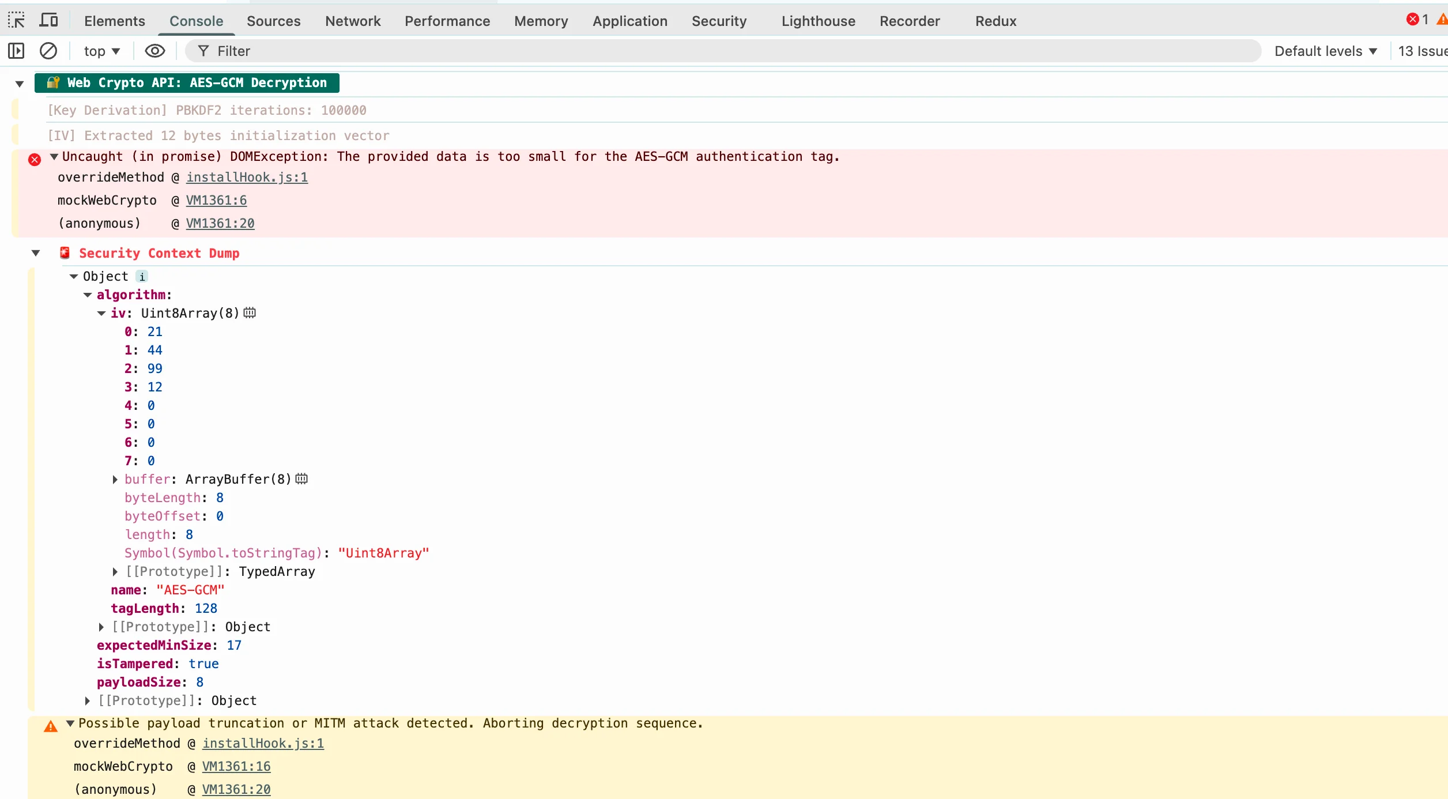Click the memory inspector icon beside Uint8Array(8)

tap(250, 313)
